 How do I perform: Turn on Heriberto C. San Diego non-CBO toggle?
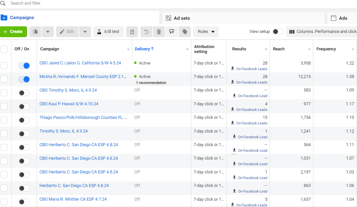[x=24, y=188]
